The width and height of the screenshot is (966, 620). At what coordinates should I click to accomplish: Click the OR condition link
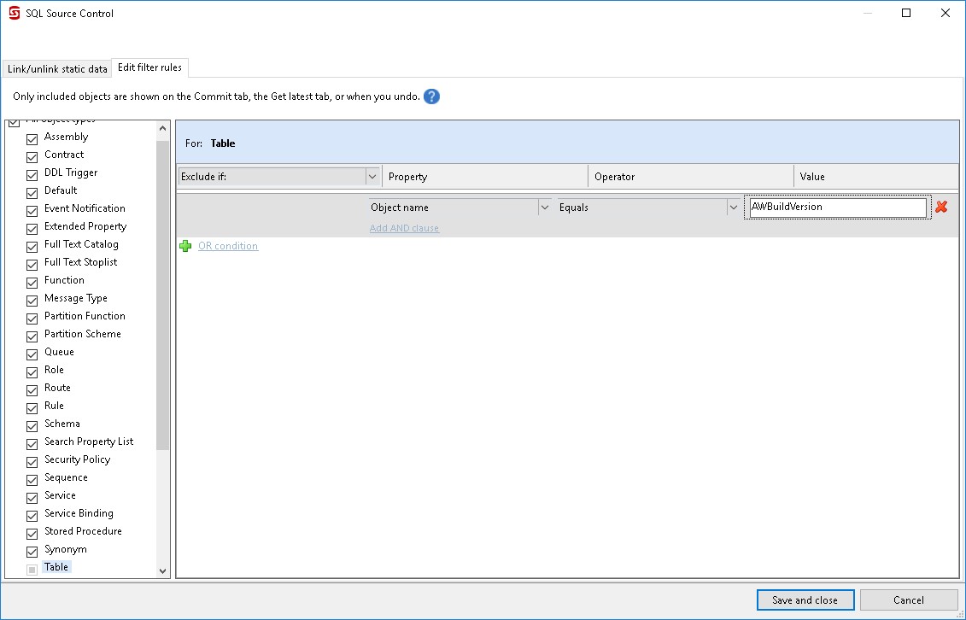pyautogui.click(x=228, y=246)
